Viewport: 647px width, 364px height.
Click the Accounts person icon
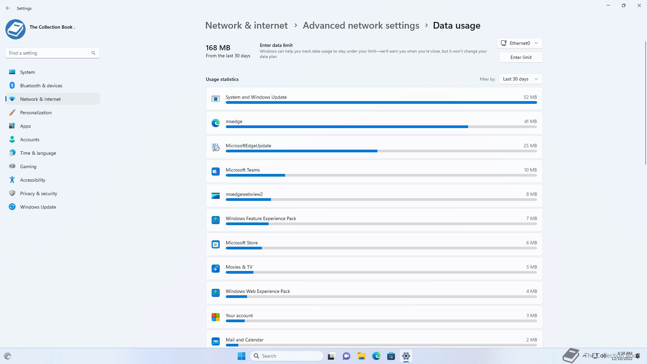click(12, 139)
